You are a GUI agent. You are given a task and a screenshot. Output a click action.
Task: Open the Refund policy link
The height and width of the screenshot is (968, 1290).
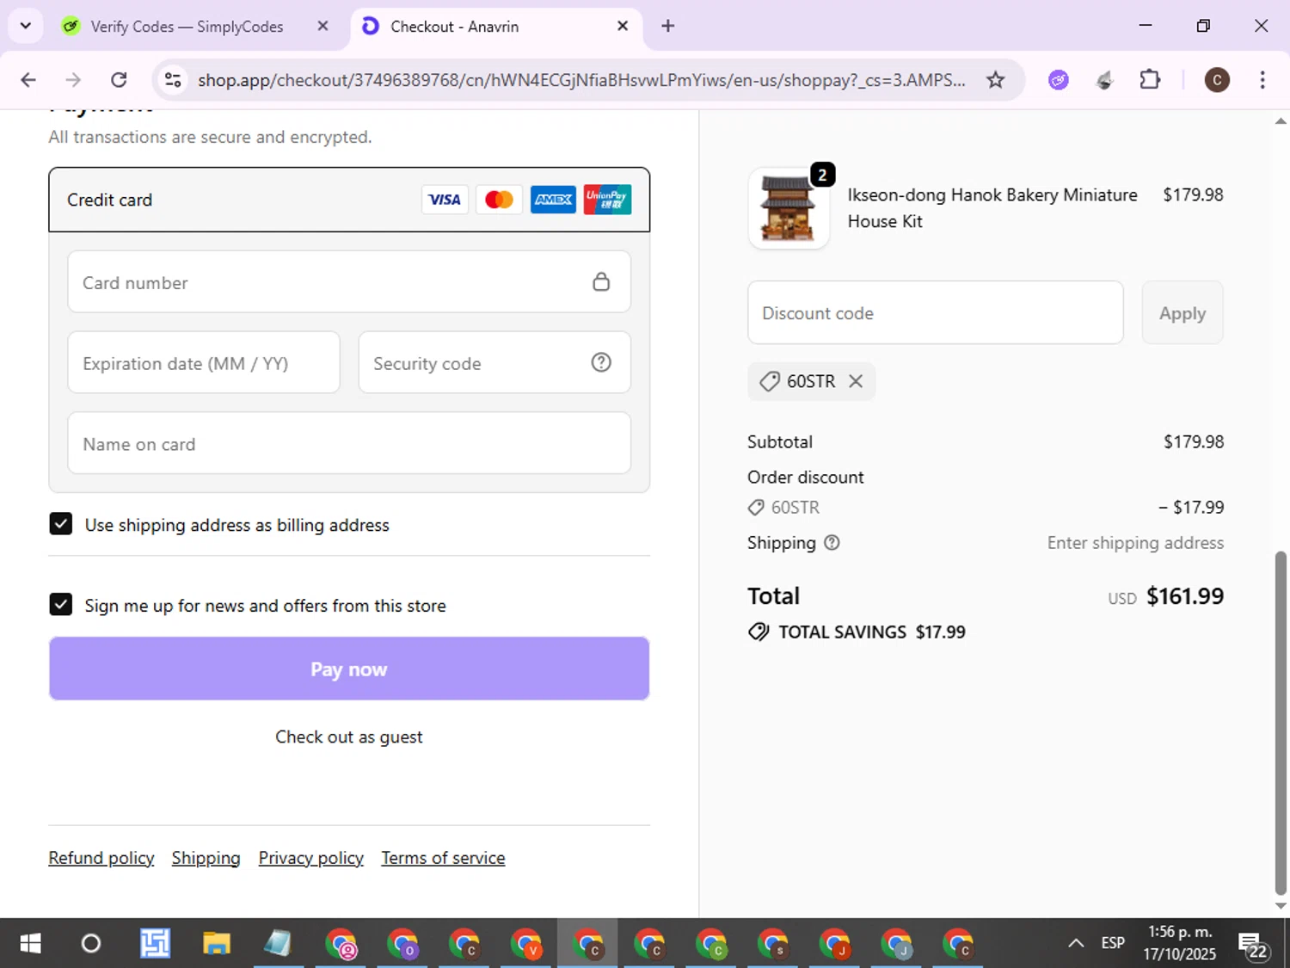pos(101,858)
